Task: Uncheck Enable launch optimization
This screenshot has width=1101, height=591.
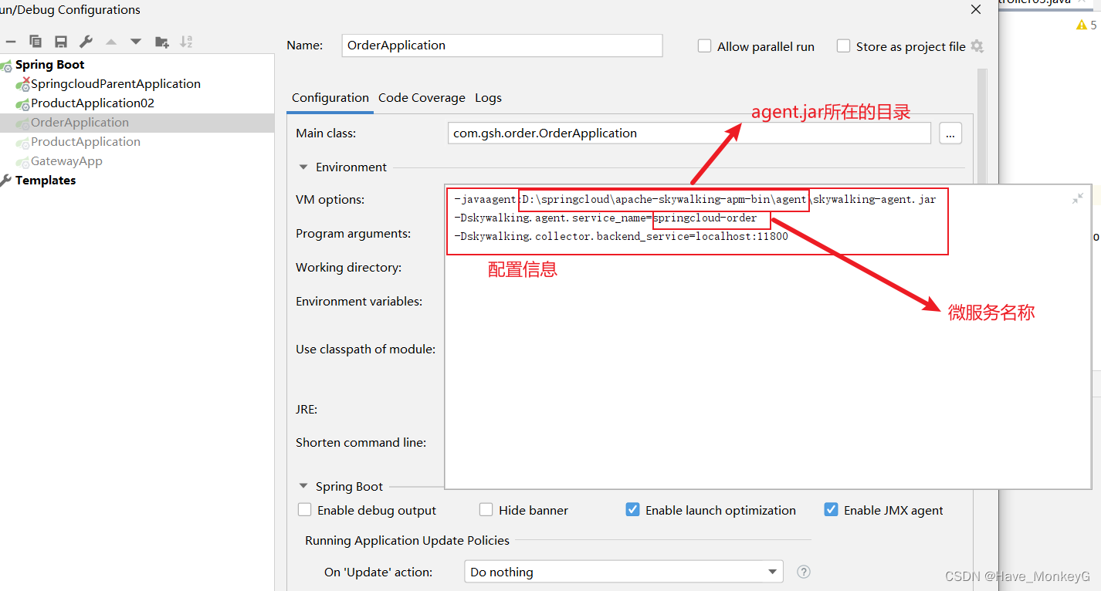Action: (x=632, y=510)
